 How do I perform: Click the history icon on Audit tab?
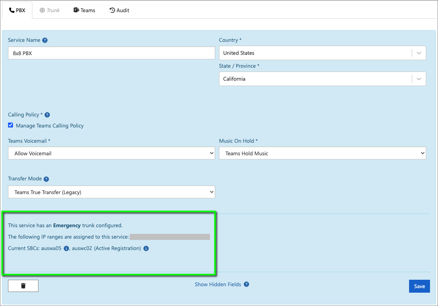pos(112,10)
